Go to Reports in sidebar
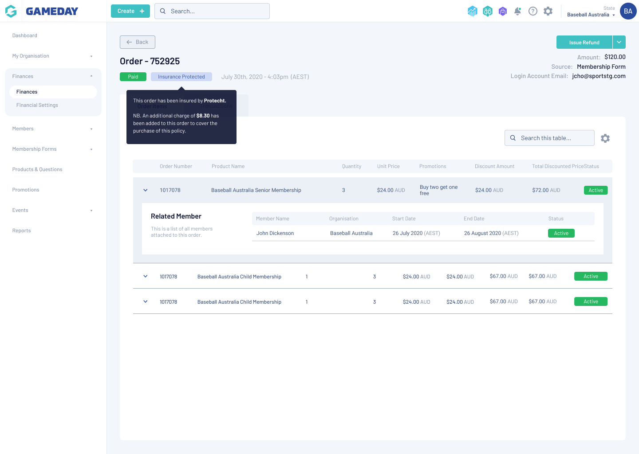The image size is (639, 454). click(22, 231)
